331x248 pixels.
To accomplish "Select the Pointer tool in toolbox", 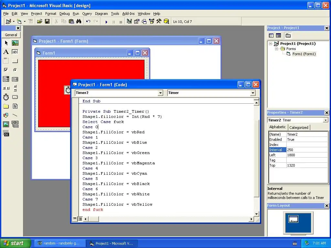I will pos(6,43).
